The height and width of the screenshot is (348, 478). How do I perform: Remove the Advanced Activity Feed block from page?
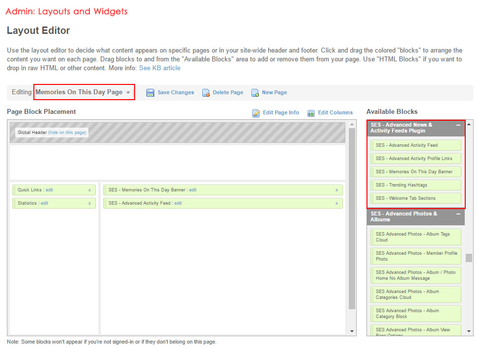[337, 203]
